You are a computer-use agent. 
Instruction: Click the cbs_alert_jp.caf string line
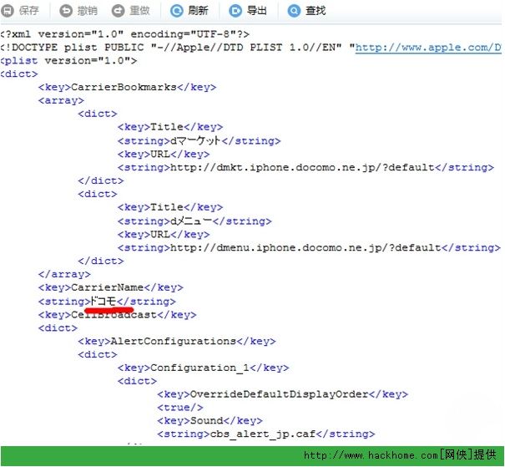click(x=266, y=434)
